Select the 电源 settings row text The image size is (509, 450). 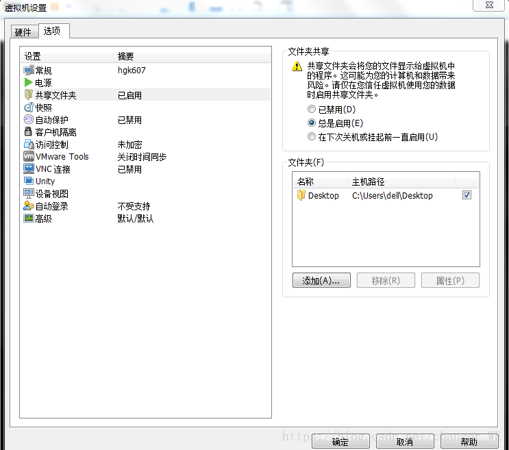click(43, 83)
